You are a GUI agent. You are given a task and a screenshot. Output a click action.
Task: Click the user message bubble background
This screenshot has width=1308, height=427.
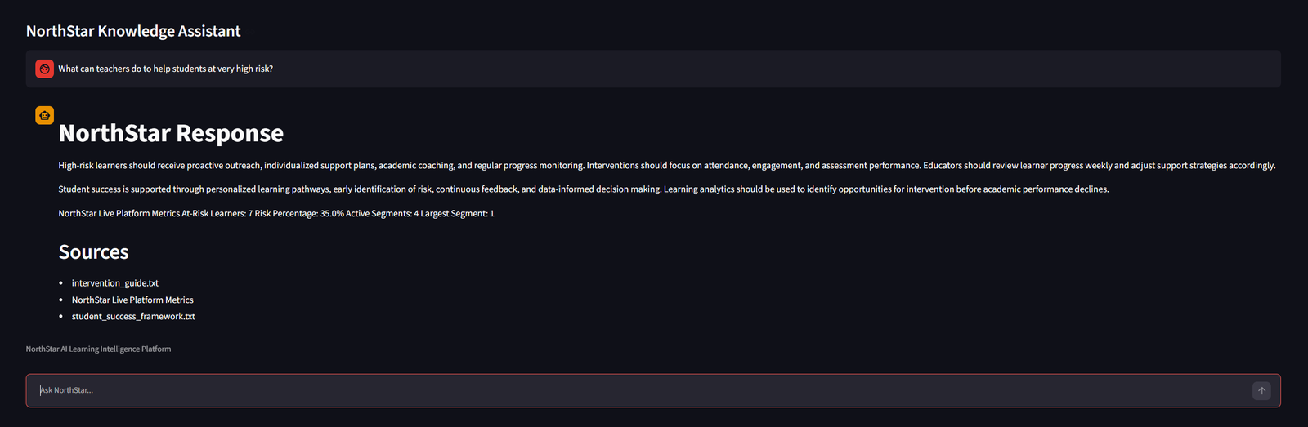pyautogui.click(x=653, y=69)
